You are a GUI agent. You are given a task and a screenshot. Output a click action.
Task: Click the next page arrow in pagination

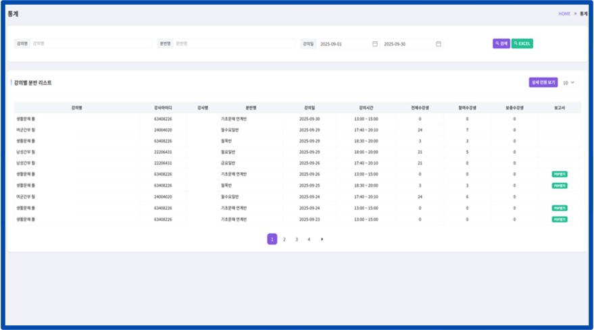(x=322, y=239)
